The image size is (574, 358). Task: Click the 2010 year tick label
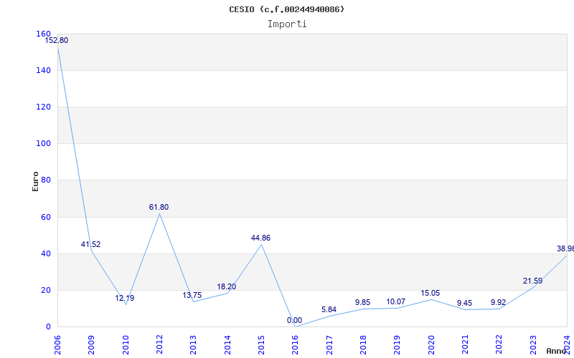click(x=126, y=345)
